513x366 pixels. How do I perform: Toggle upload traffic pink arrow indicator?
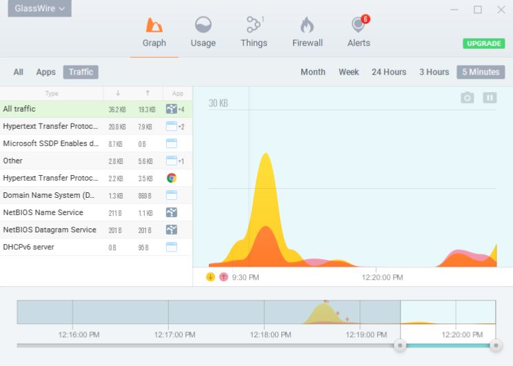[223, 277]
